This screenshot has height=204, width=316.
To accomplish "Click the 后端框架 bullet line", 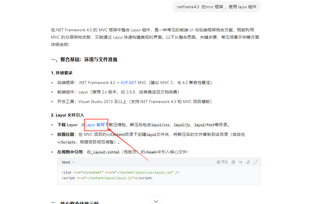I will [135, 83].
